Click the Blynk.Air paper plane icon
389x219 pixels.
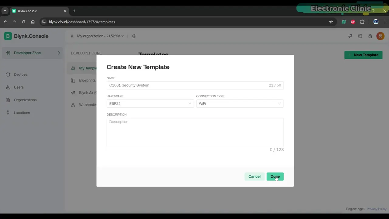73,92
